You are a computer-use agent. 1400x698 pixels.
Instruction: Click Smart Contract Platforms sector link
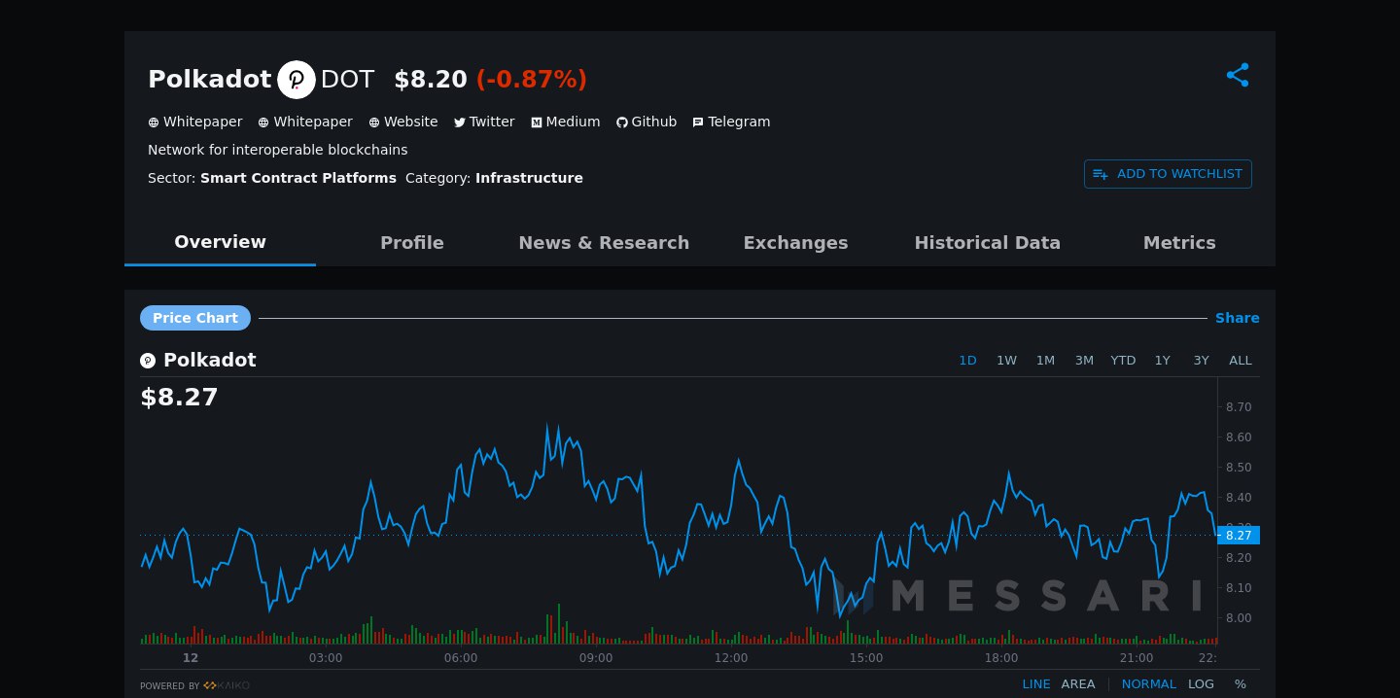coord(298,178)
